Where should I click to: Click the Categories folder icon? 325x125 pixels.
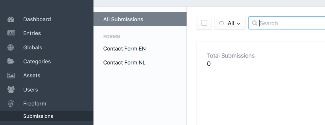[x=11, y=61]
